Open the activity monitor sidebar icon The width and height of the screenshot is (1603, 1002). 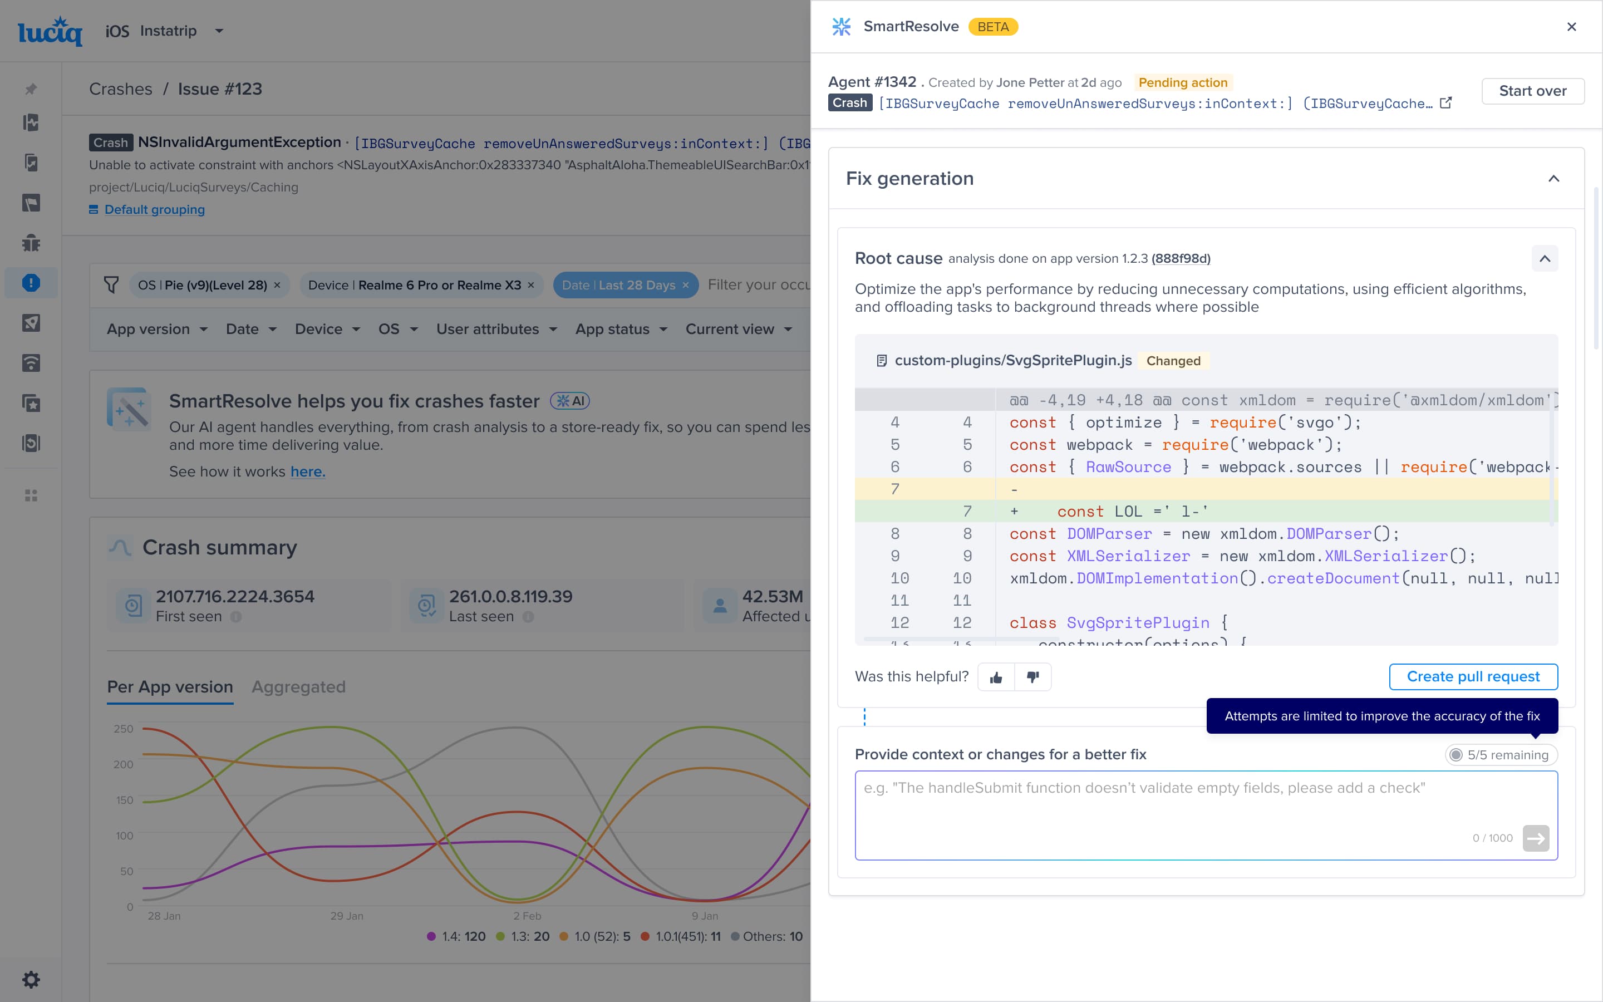31,122
